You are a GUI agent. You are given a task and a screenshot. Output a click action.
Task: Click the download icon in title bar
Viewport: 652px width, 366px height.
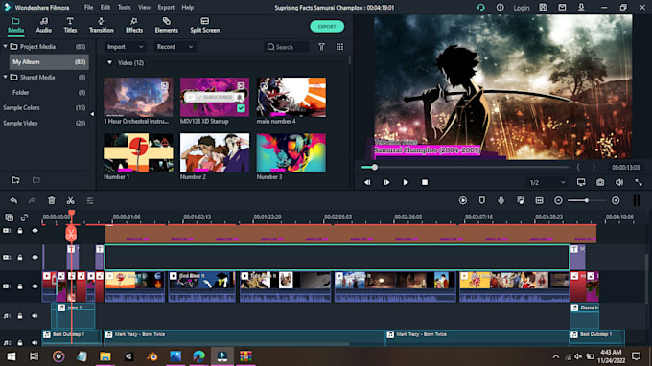pos(581,7)
